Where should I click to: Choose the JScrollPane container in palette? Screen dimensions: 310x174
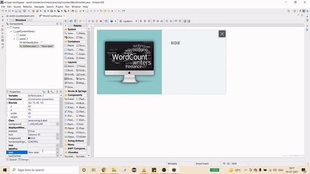click(81, 45)
